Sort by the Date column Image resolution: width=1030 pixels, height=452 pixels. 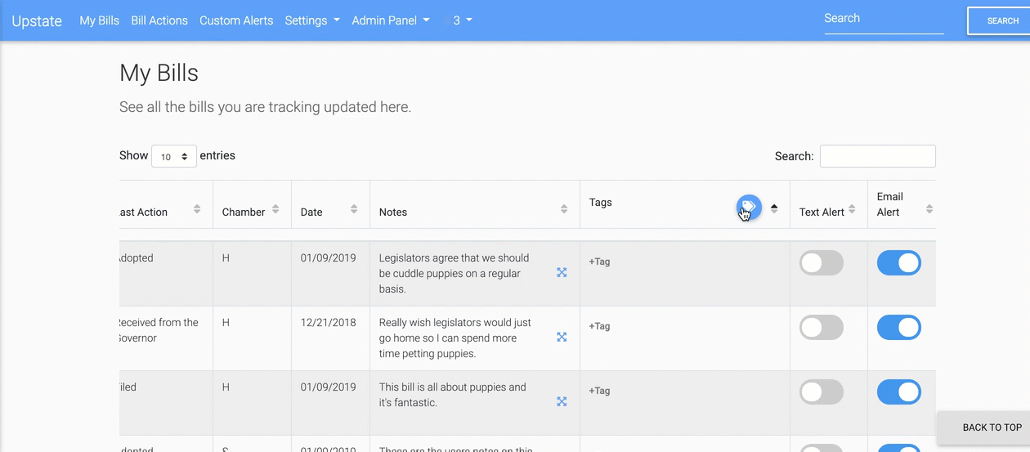tap(354, 209)
